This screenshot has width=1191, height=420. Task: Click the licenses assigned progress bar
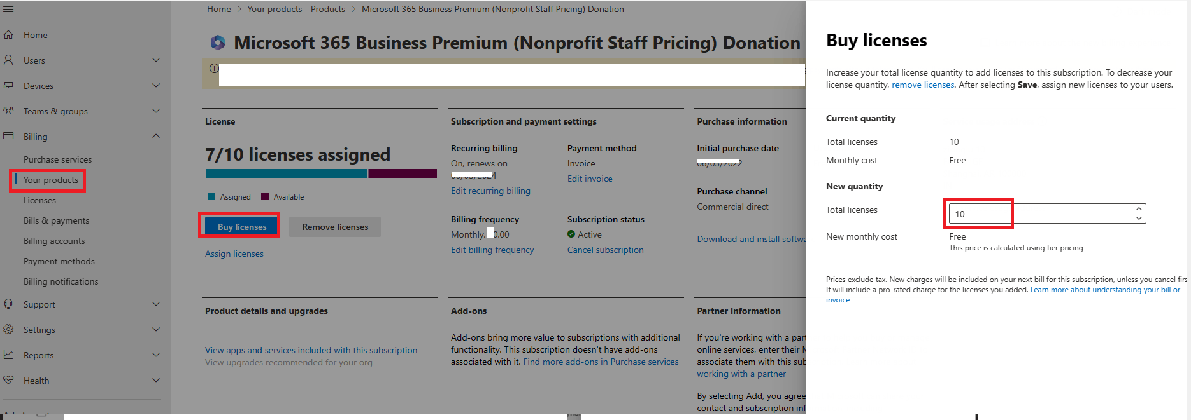click(321, 173)
